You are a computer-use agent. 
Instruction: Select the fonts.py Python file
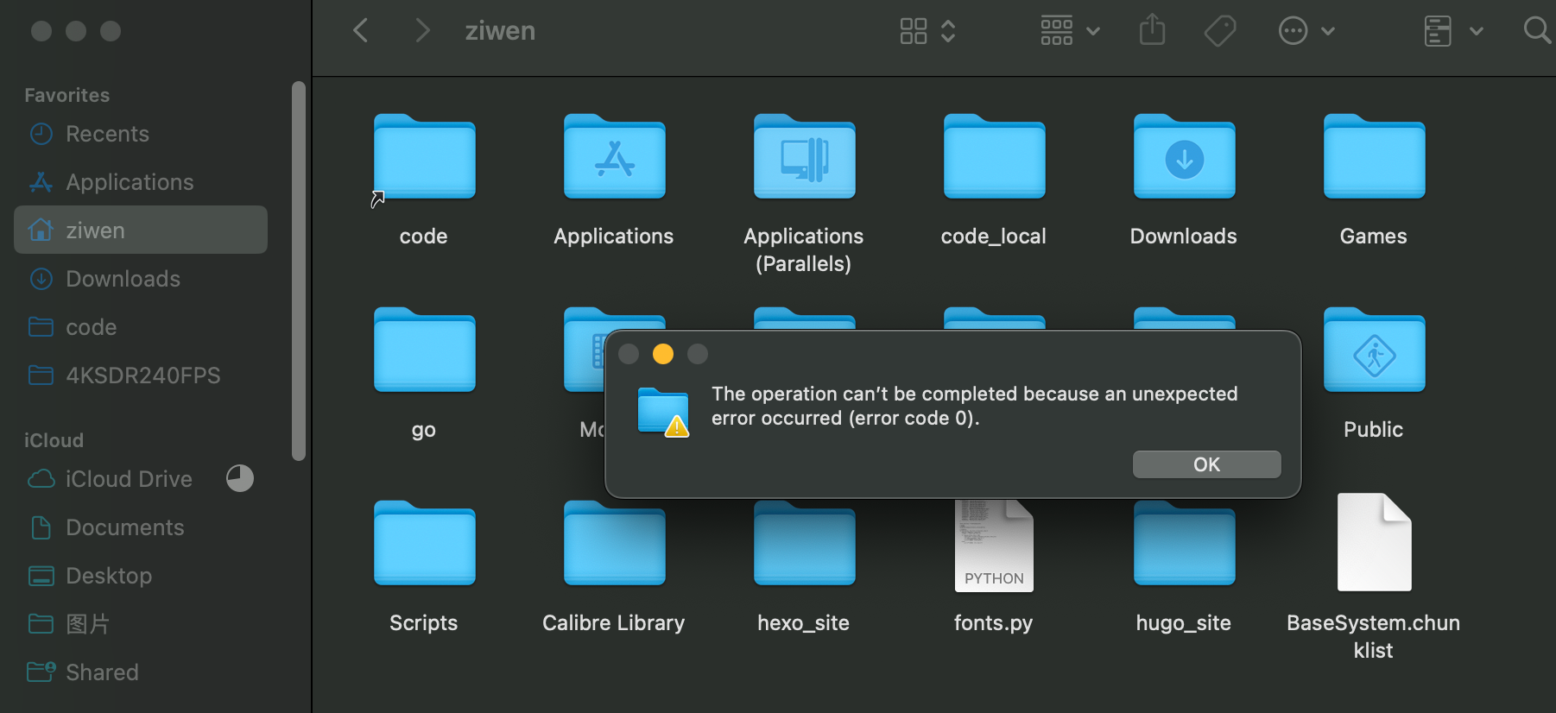coord(993,546)
